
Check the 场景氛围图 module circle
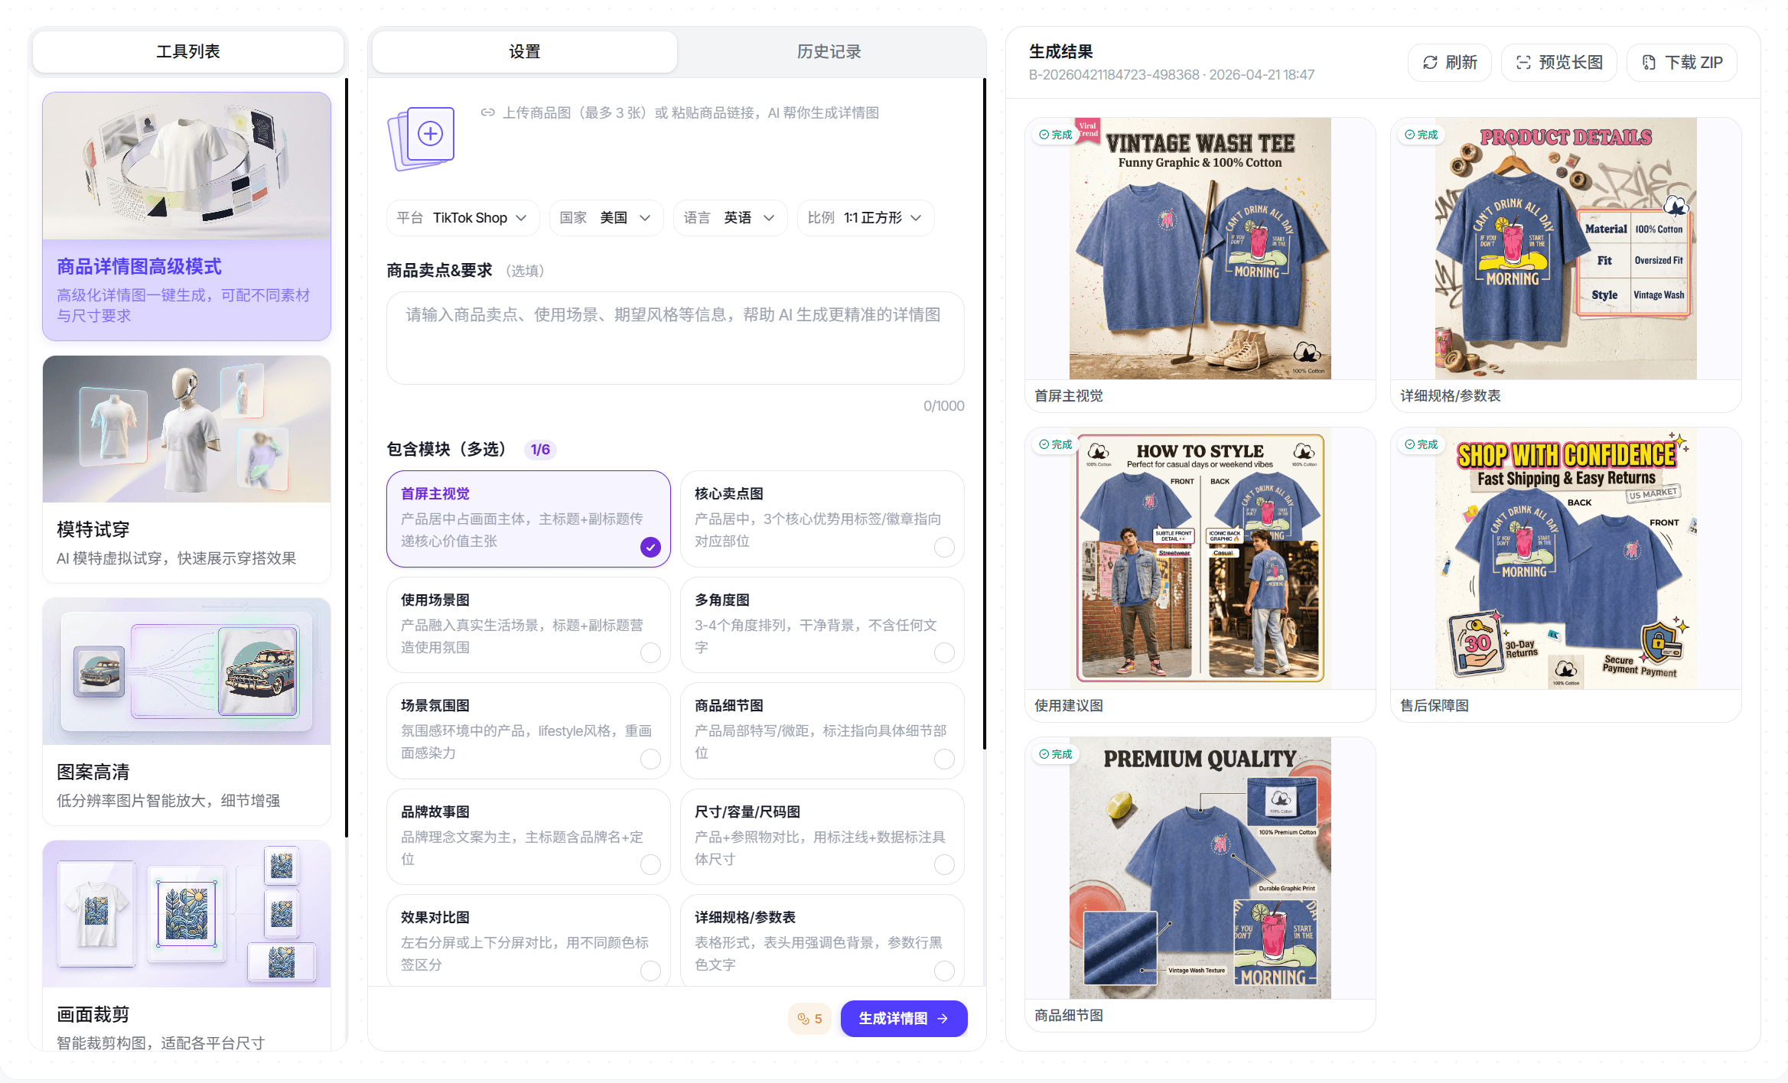(x=650, y=759)
